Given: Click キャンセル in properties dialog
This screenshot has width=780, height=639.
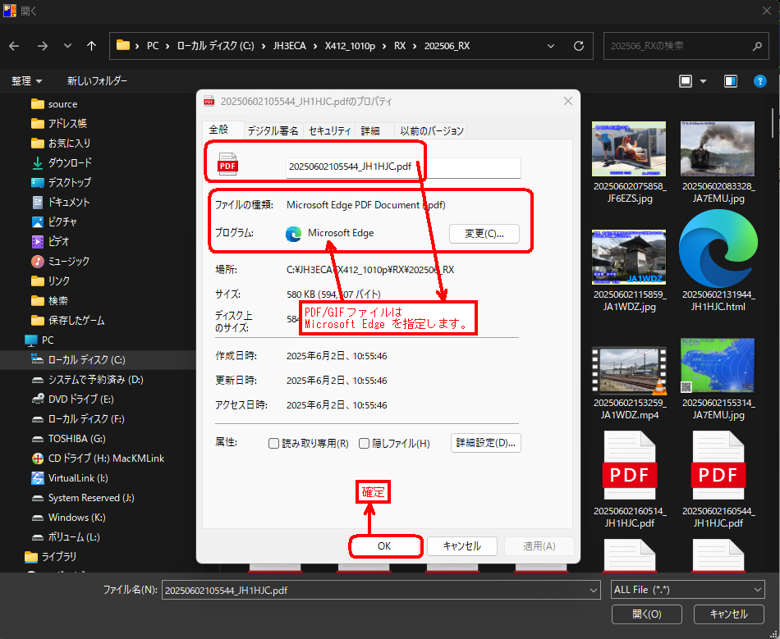Looking at the screenshot, I should click(461, 546).
